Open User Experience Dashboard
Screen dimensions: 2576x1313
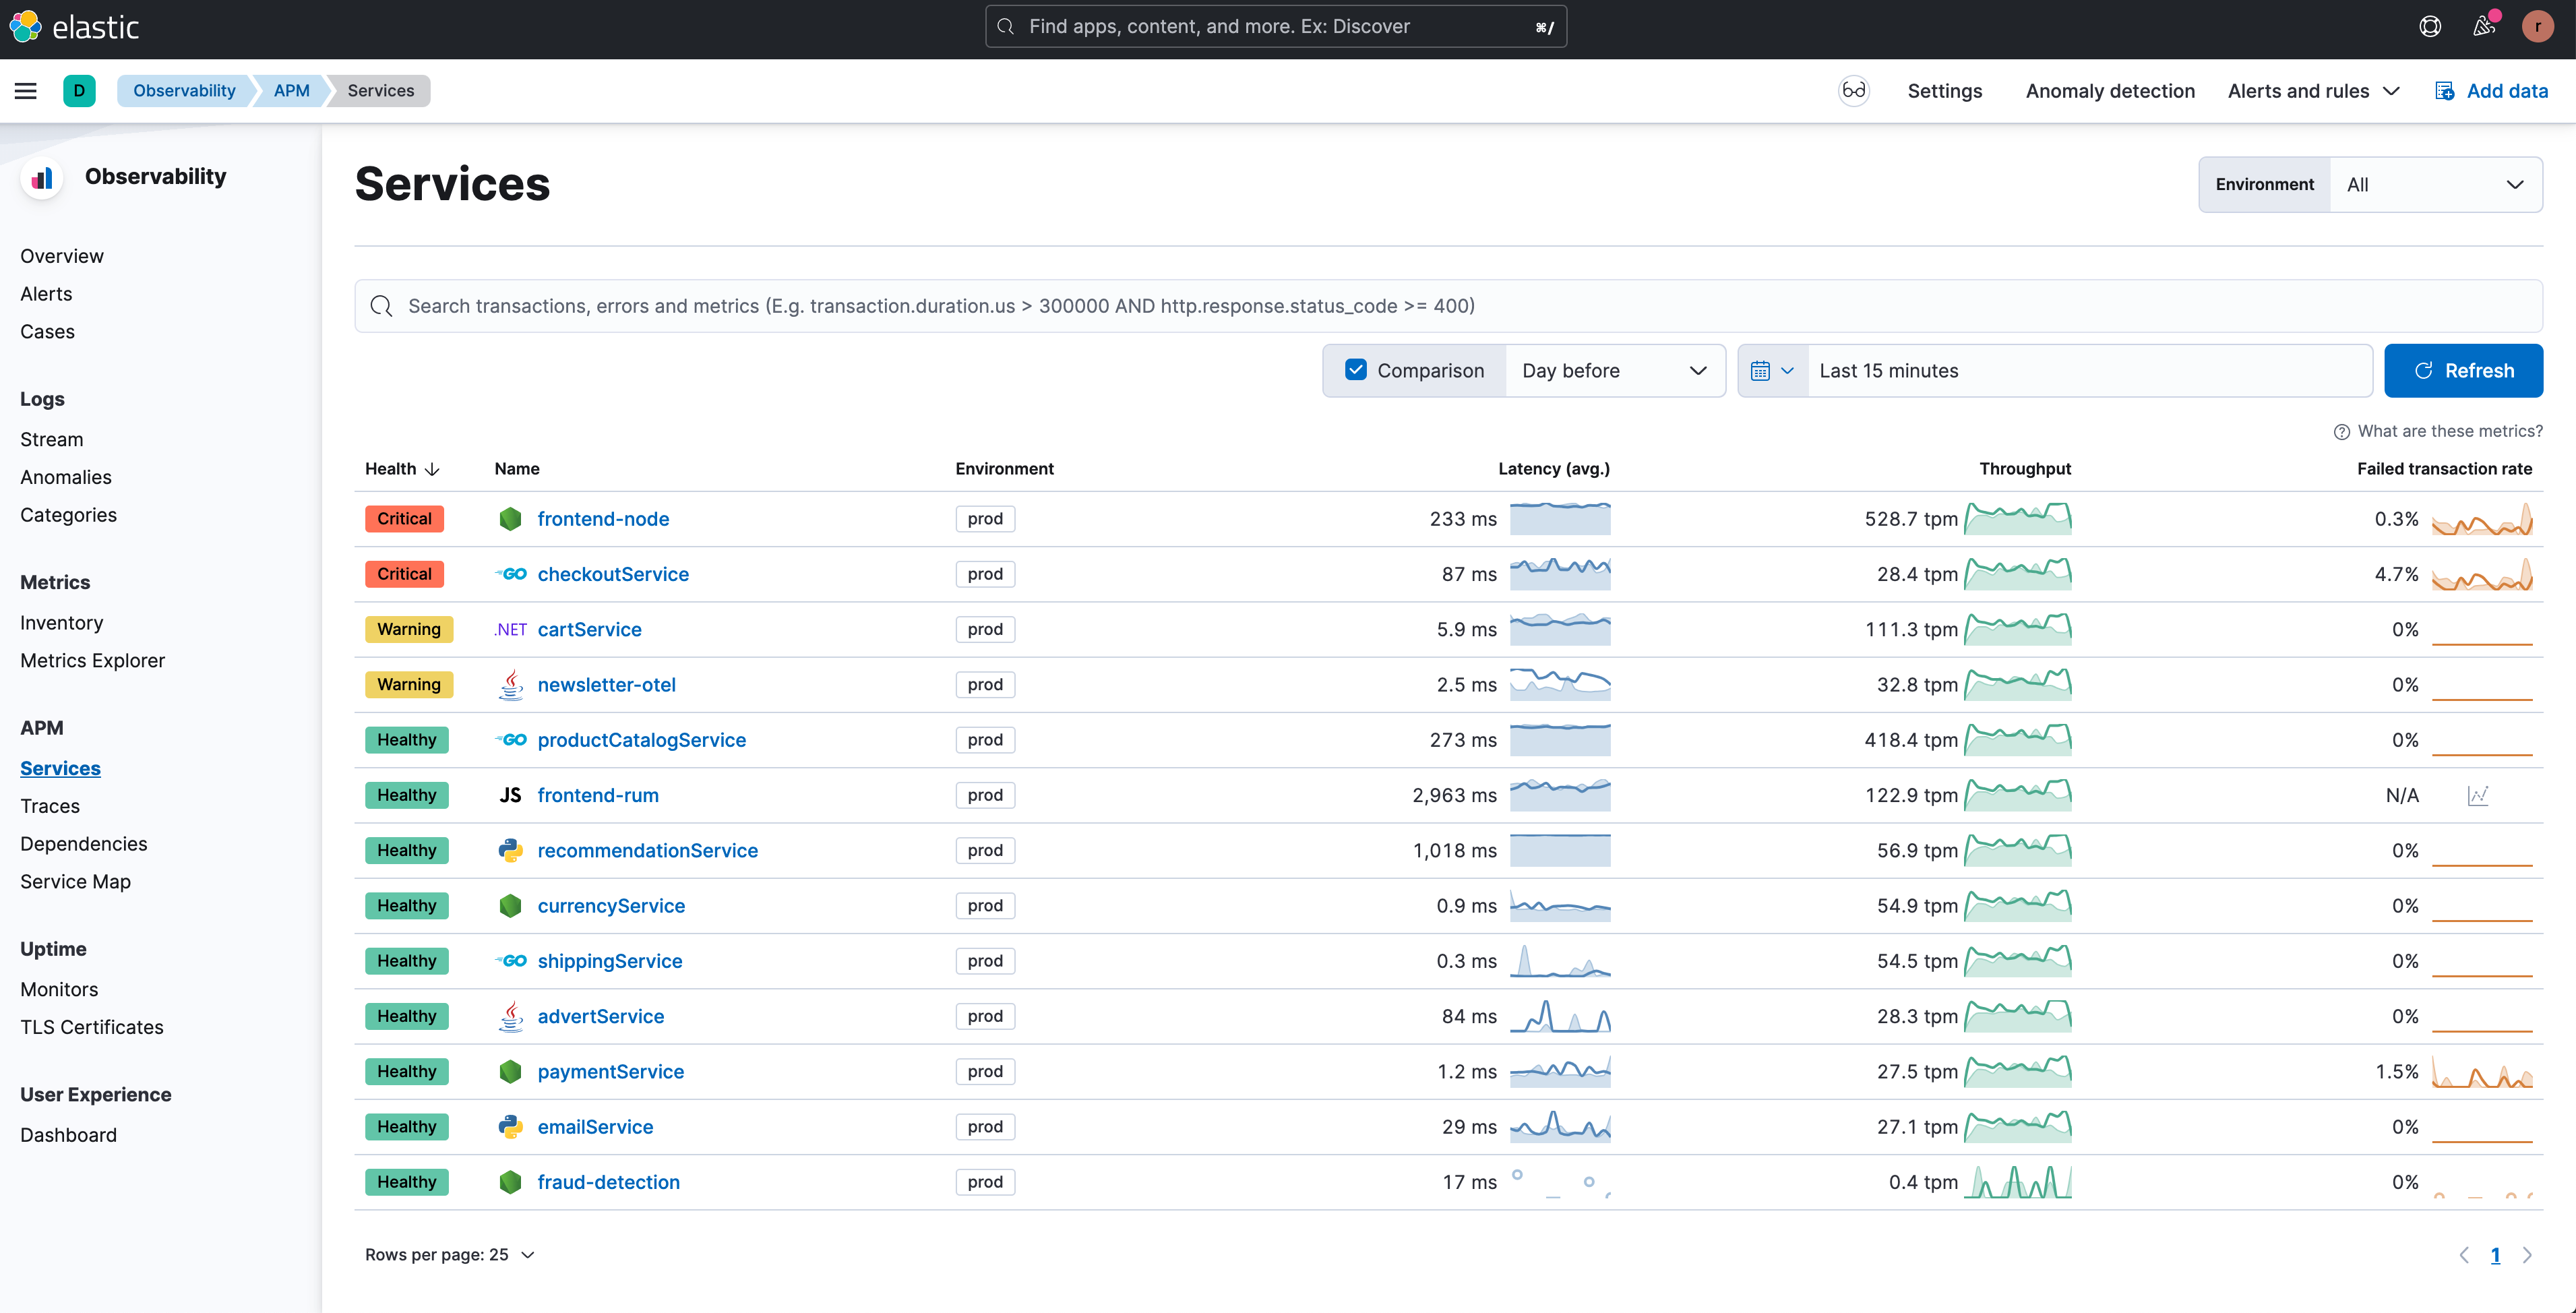[x=68, y=1135]
